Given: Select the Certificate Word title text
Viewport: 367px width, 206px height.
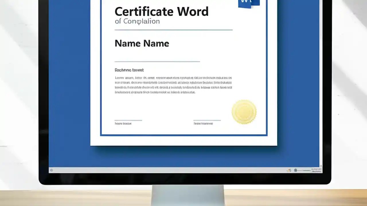Looking at the screenshot, I should tap(161, 11).
